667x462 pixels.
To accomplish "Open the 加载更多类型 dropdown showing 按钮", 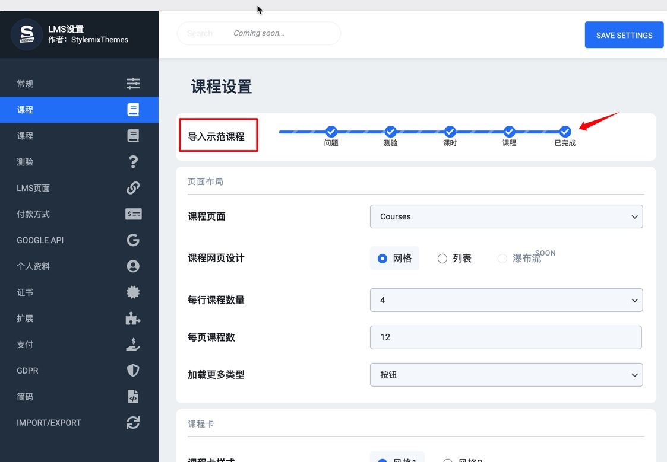I will tap(506, 375).
